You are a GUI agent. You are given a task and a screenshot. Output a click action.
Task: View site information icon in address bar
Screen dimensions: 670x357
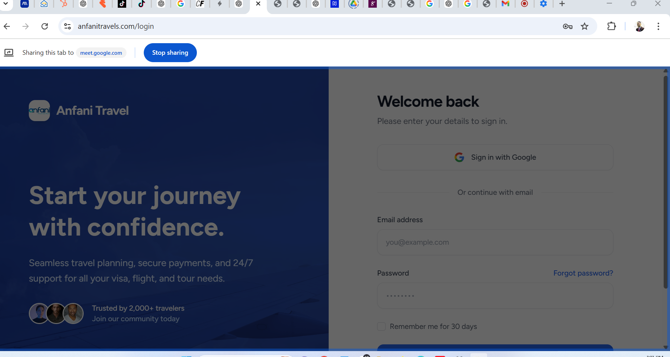[67, 26]
